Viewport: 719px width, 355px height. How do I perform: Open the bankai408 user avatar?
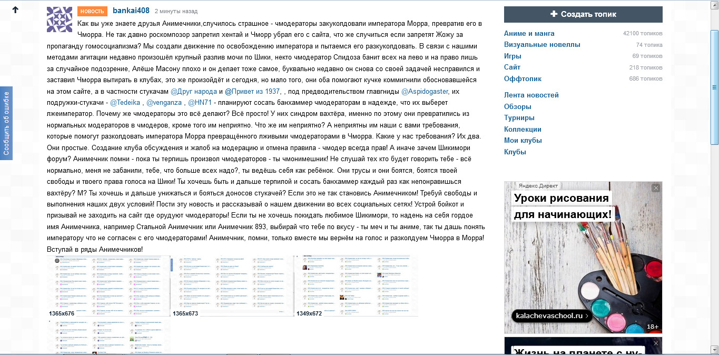[60, 19]
